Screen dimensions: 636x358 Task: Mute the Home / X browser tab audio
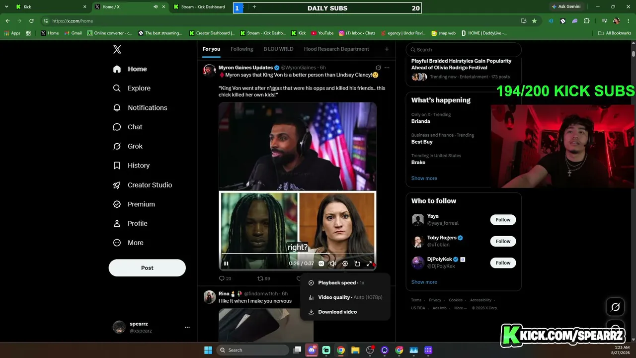pyautogui.click(x=156, y=7)
